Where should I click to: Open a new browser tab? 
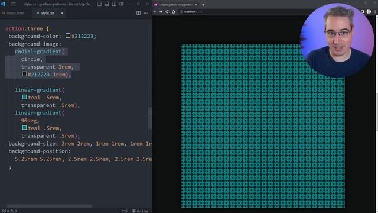coord(203,5)
